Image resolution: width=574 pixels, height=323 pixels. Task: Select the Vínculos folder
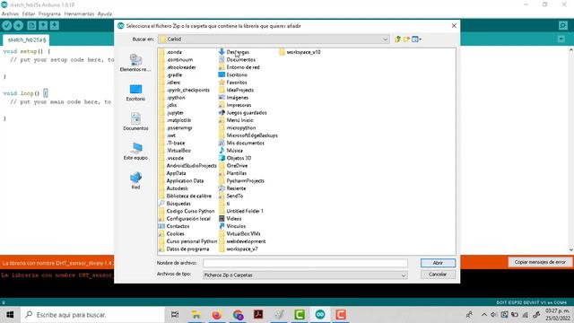[232, 226]
